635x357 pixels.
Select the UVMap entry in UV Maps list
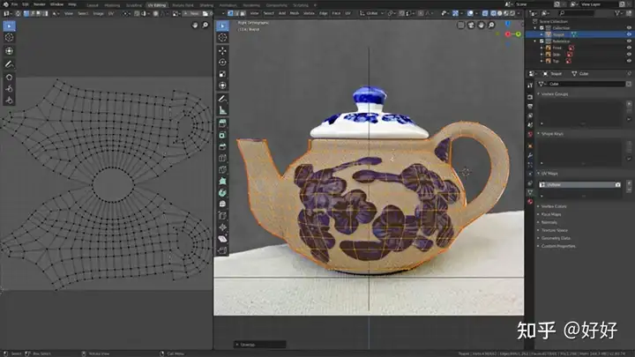coord(580,184)
